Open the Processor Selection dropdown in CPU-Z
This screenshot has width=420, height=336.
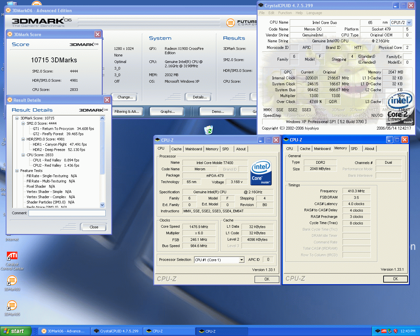click(241, 260)
